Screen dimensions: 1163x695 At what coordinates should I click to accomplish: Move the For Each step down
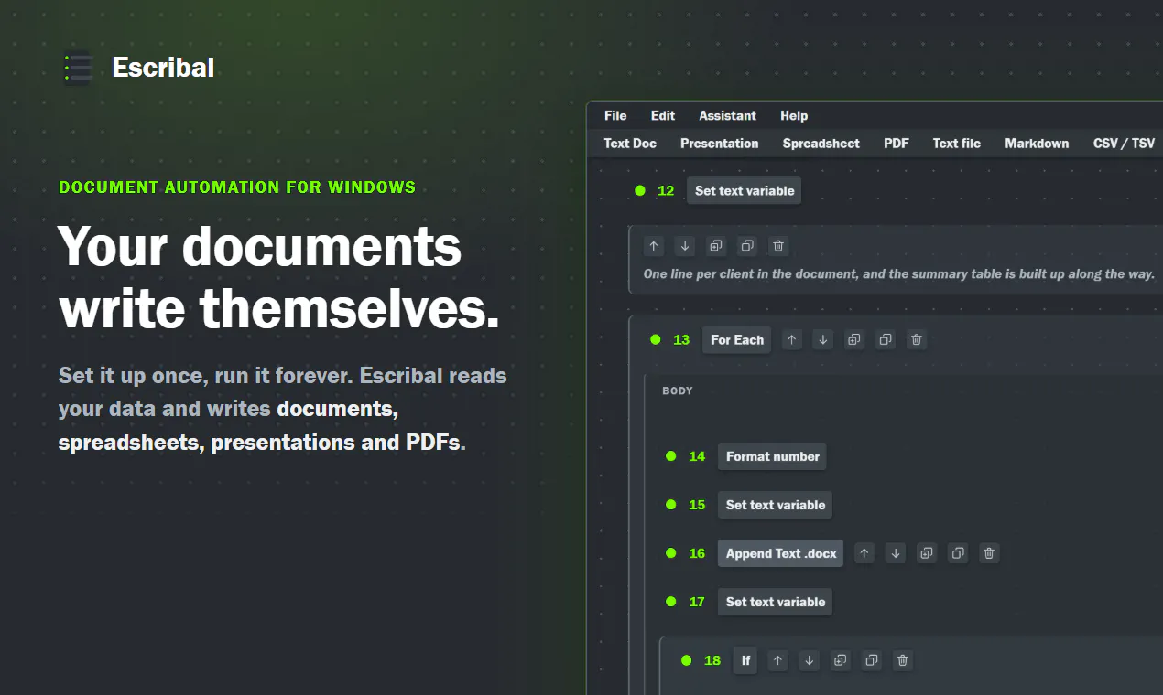[823, 340]
